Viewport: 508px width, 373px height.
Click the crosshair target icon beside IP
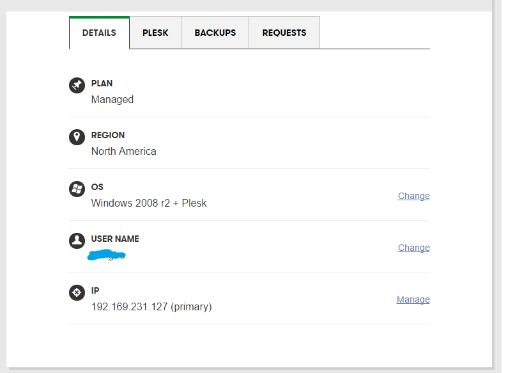pos(77,292)
